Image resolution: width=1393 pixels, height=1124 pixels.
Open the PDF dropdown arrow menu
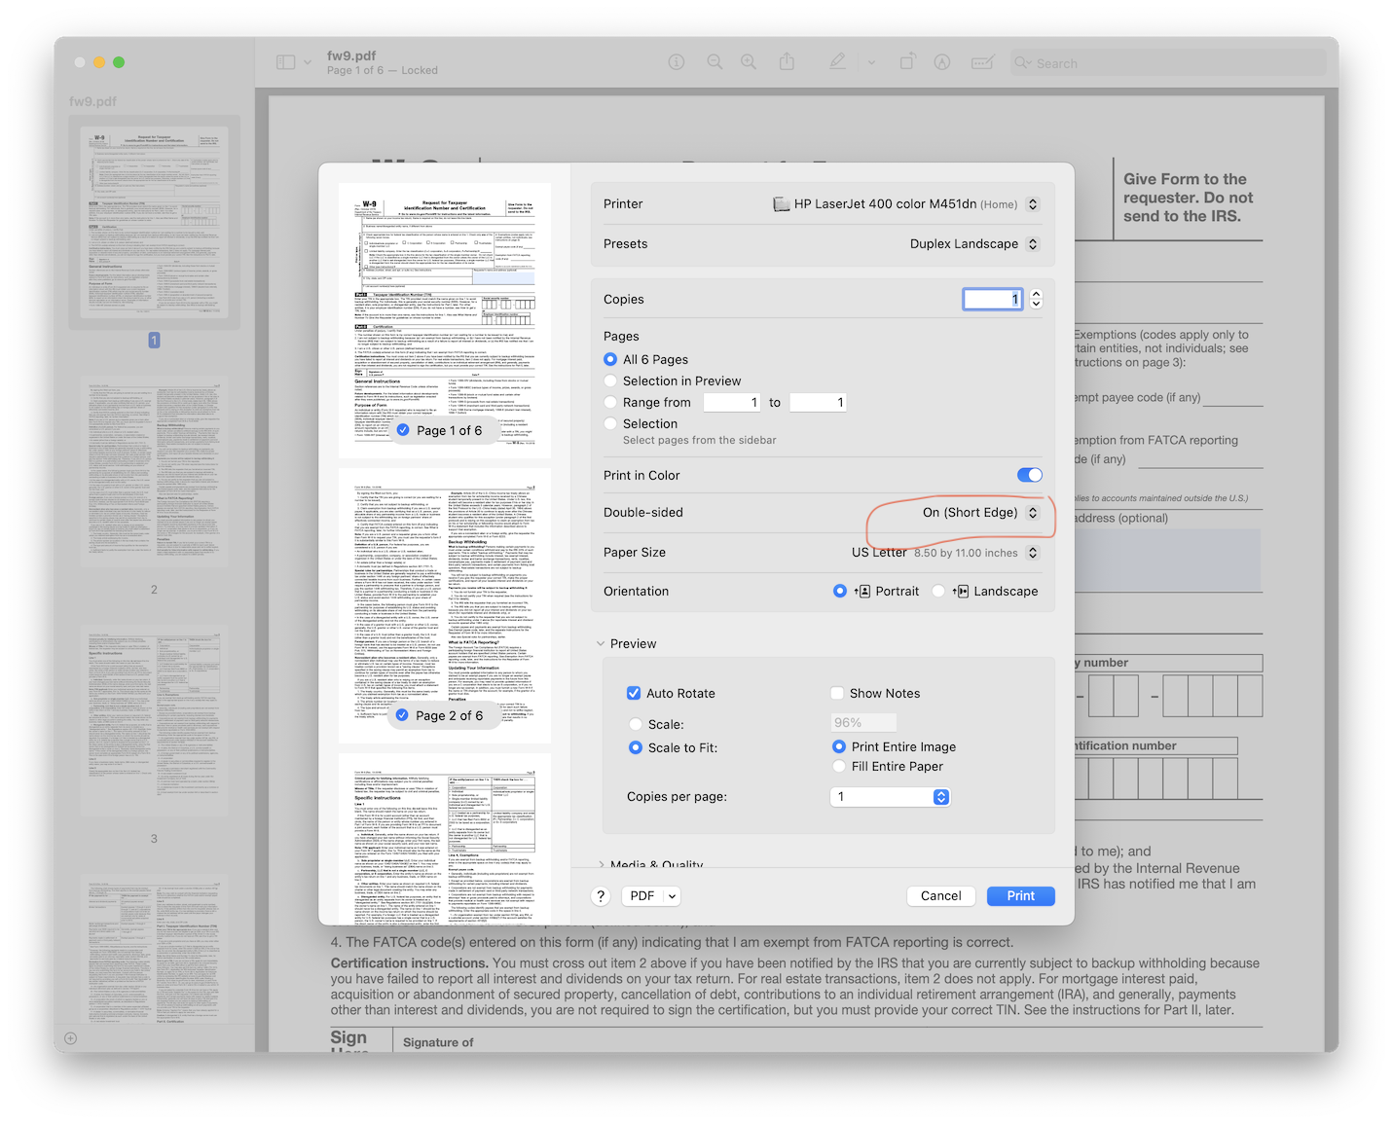pyautogui.click(x=672, y=896)
